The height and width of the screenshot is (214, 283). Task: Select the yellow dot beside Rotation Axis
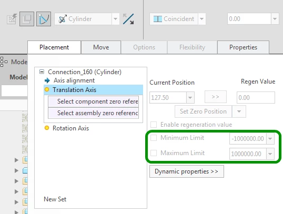tap(47, 128)
